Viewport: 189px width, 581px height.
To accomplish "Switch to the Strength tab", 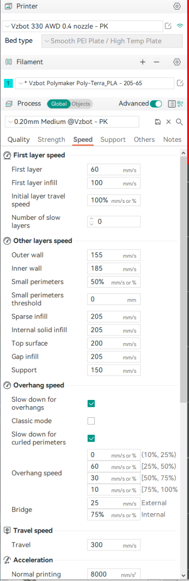I will point(51,139).
